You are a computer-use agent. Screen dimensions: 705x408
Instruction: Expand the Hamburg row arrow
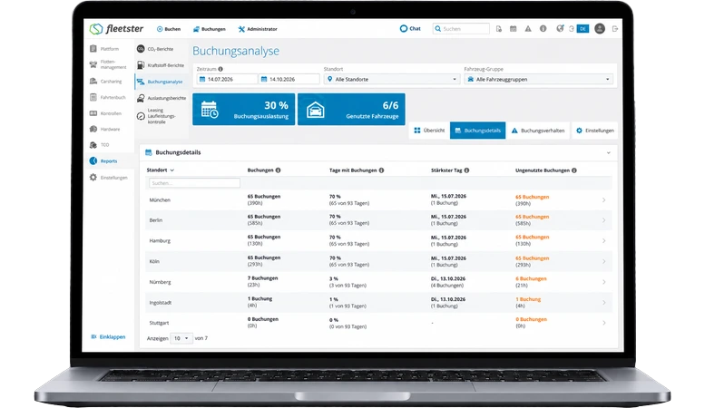[x=604, y=241]
